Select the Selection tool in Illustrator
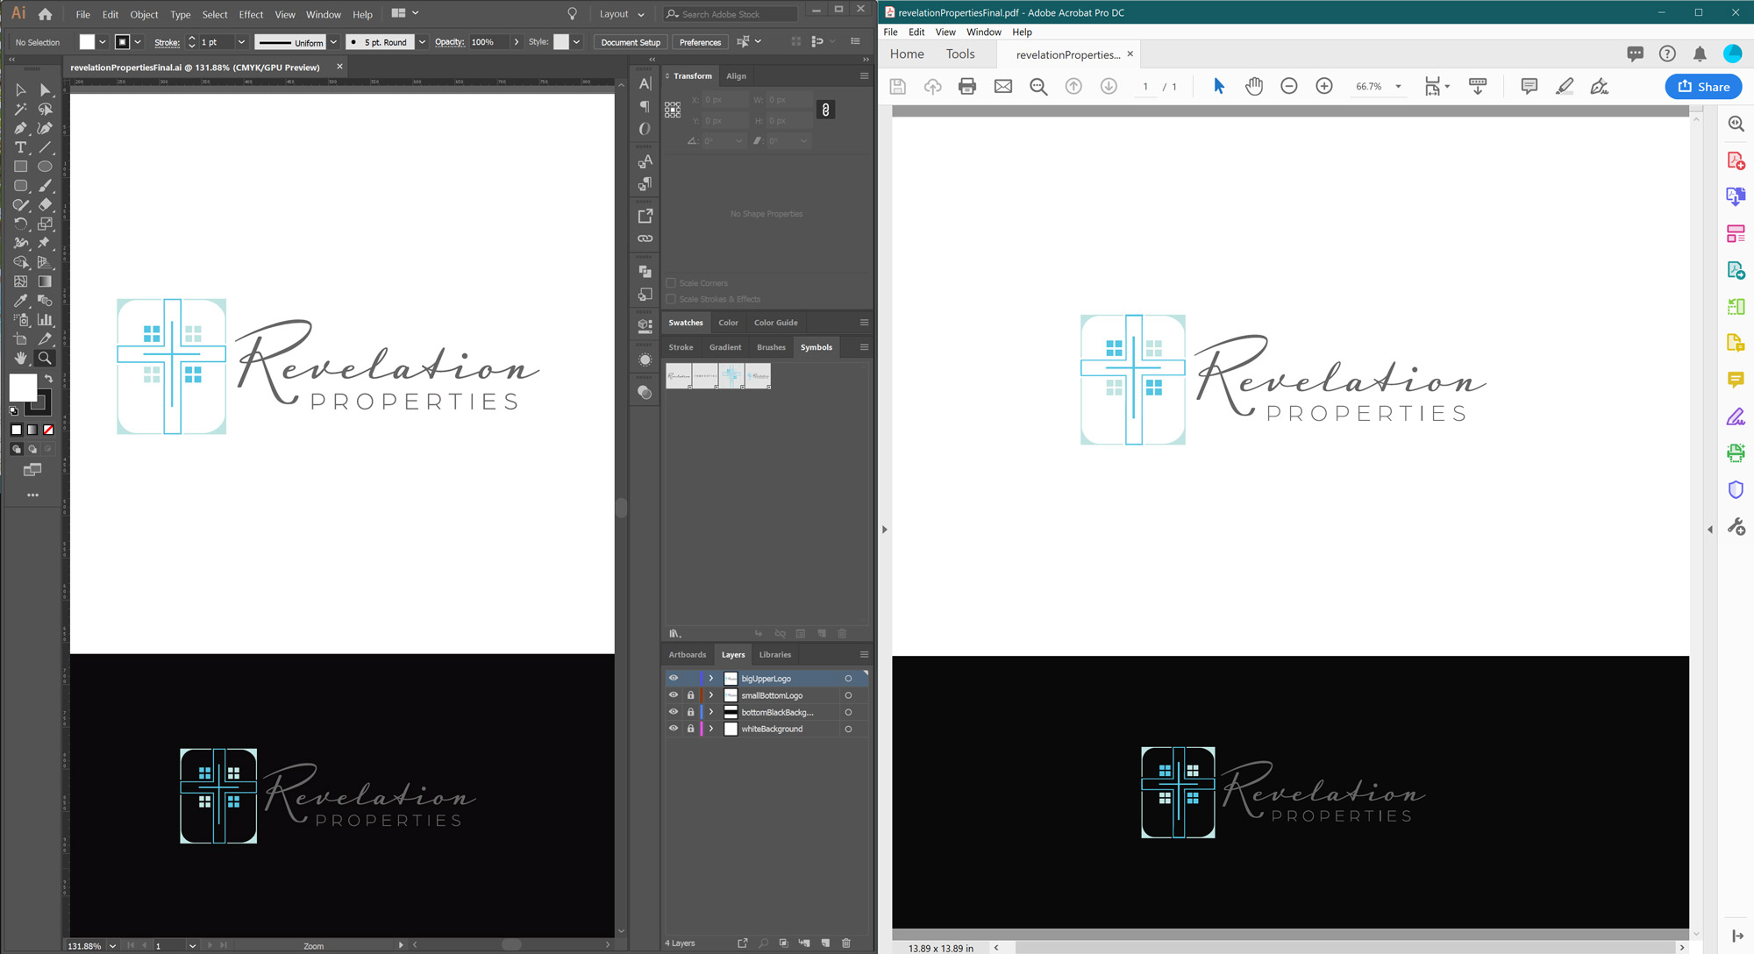Viewport: 1754px width, 954px height. [x=20, y=90]
